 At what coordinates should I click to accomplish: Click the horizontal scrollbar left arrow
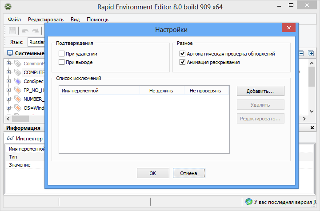8,119
